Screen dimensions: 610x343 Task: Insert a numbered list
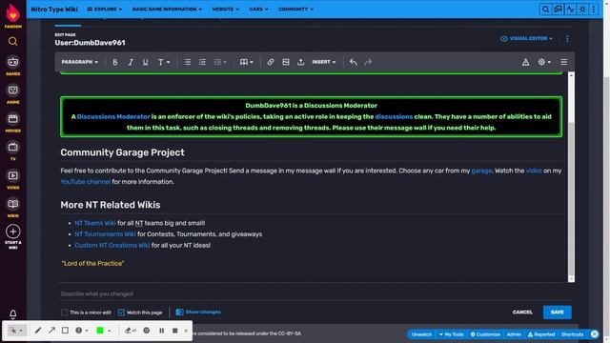[x=202, y=62]
